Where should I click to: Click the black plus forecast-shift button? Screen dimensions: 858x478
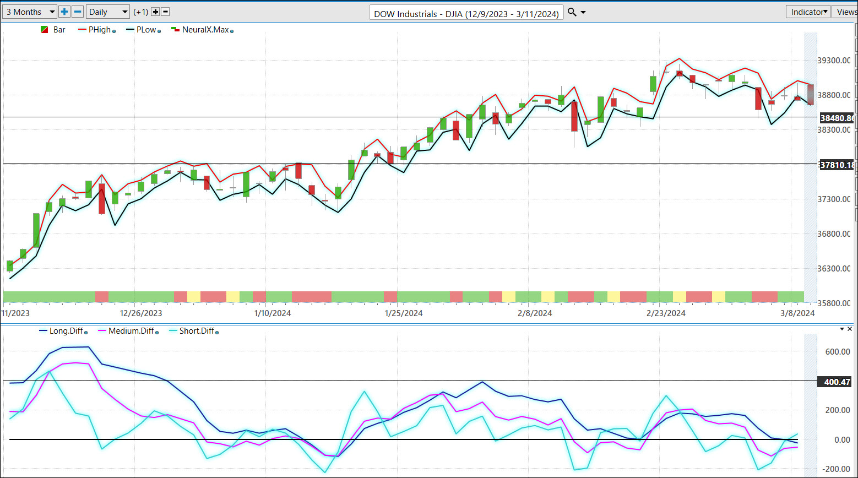[155, 12]
